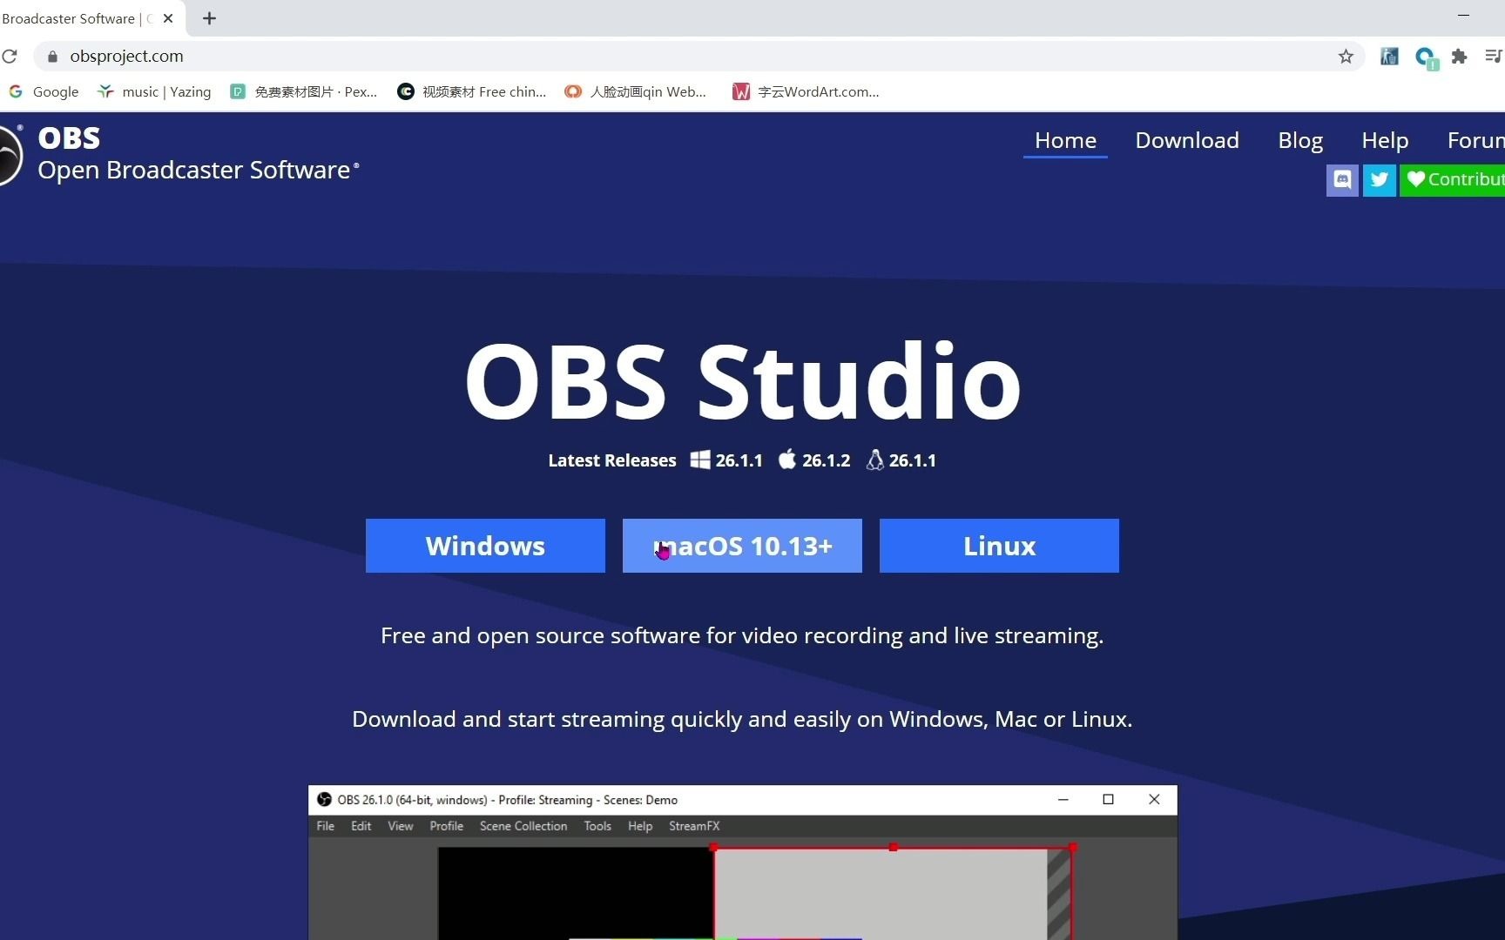Open a new browser tab
The width and height of the screenshot is (1505, 940).
[209, 17]
